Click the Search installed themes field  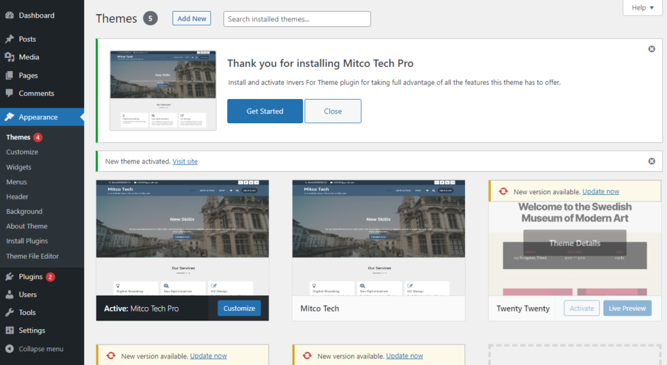[297, 19]
